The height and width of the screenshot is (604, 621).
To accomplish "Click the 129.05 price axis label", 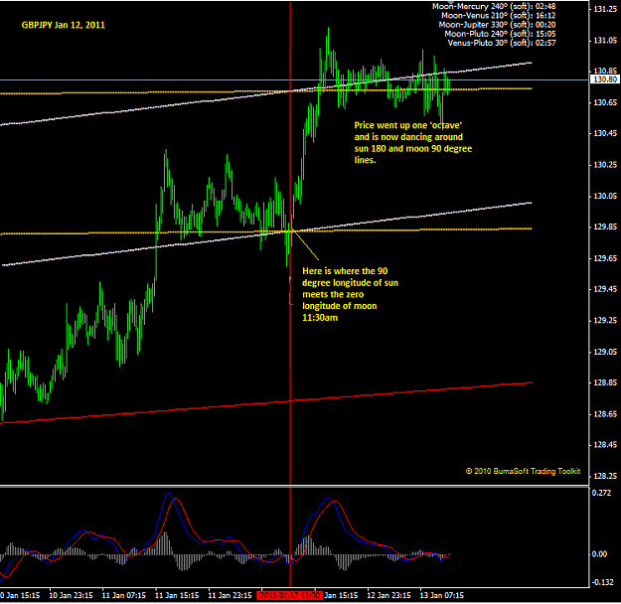I will 605,352.
